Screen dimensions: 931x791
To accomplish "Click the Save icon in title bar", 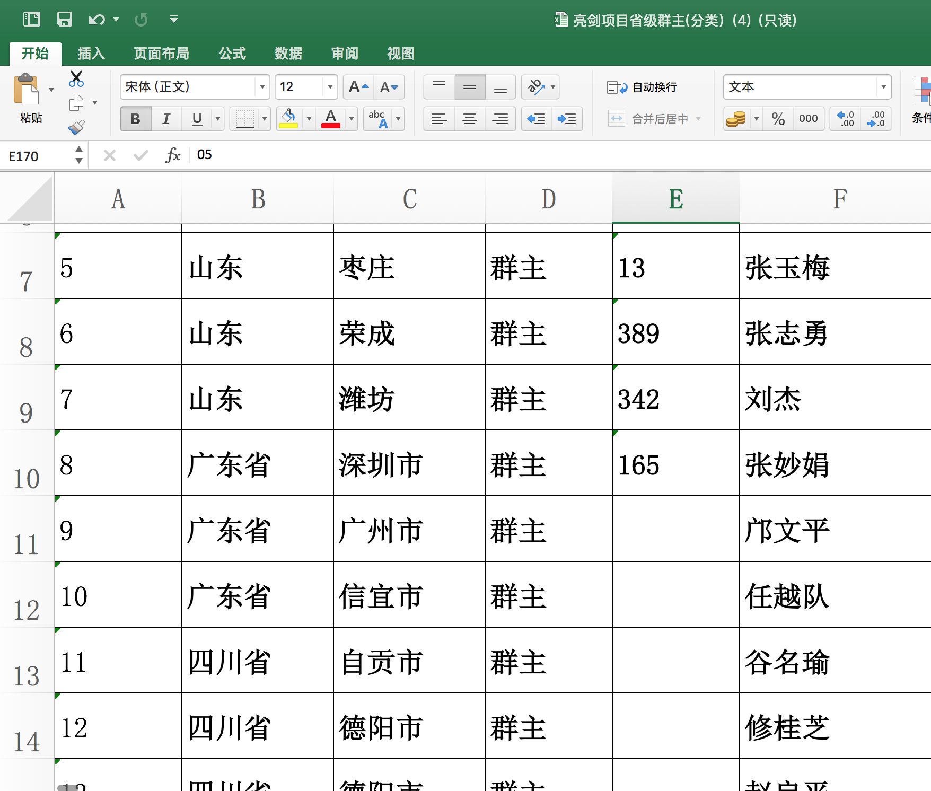I will (64, 20).
